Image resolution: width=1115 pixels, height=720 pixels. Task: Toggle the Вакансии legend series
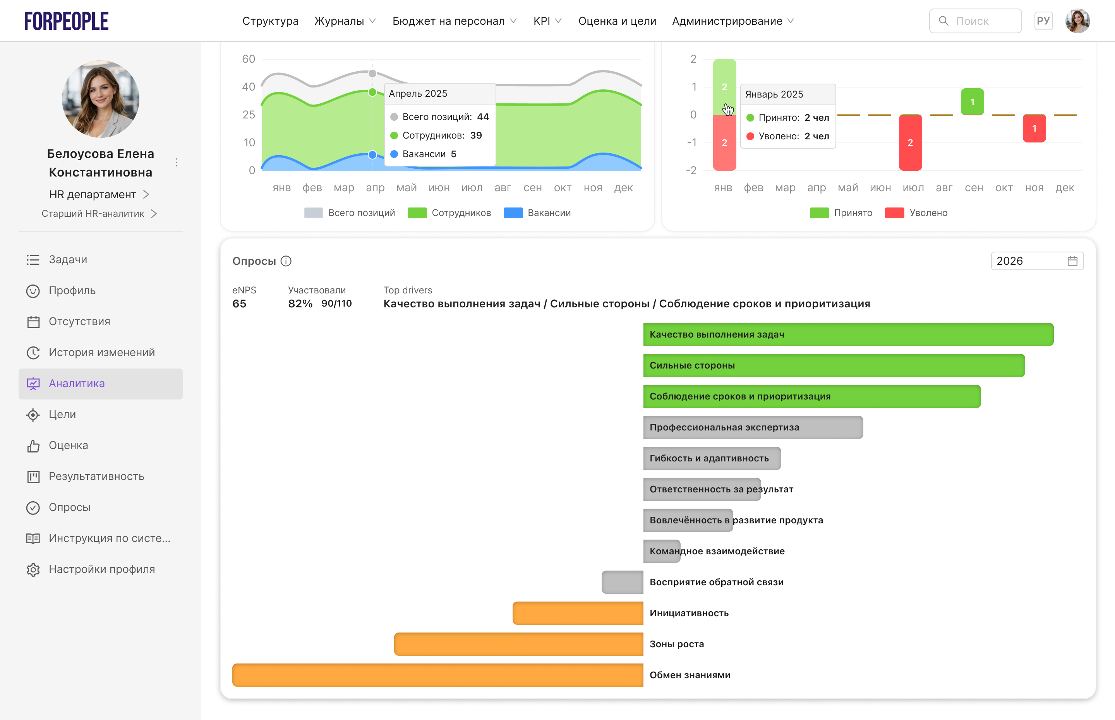[x=537, y=213]
